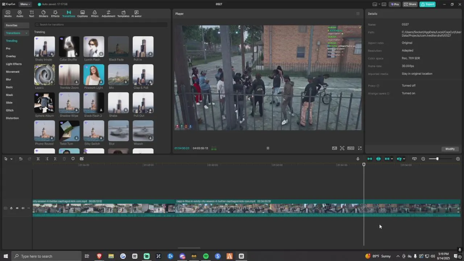Select the Mask transitions category
This screenshot has height=261, width=464.
(9, 95)
